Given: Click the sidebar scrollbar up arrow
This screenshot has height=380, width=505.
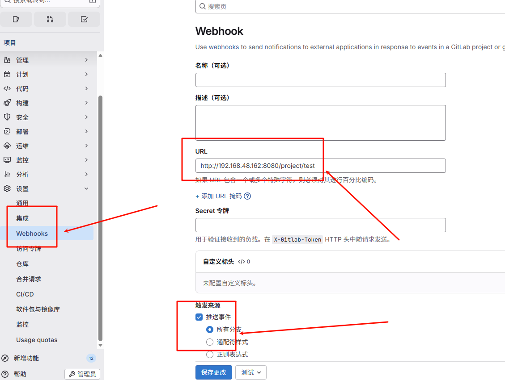Looking at the screenshot, I should pyautogui.click(x=100, y=56).
